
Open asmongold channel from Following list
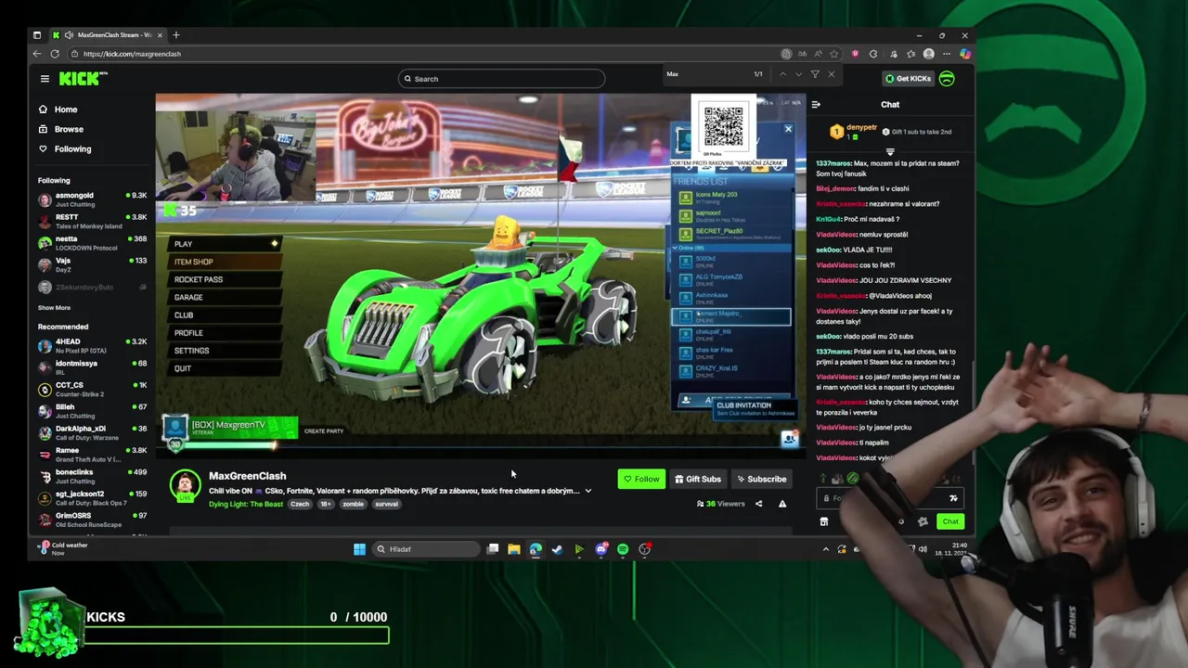pos(92,199)
